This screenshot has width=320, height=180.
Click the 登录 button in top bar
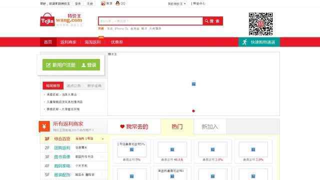[x=78, y=3]
